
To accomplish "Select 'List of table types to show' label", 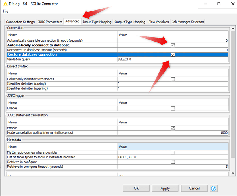I will [x=41, y=157].
